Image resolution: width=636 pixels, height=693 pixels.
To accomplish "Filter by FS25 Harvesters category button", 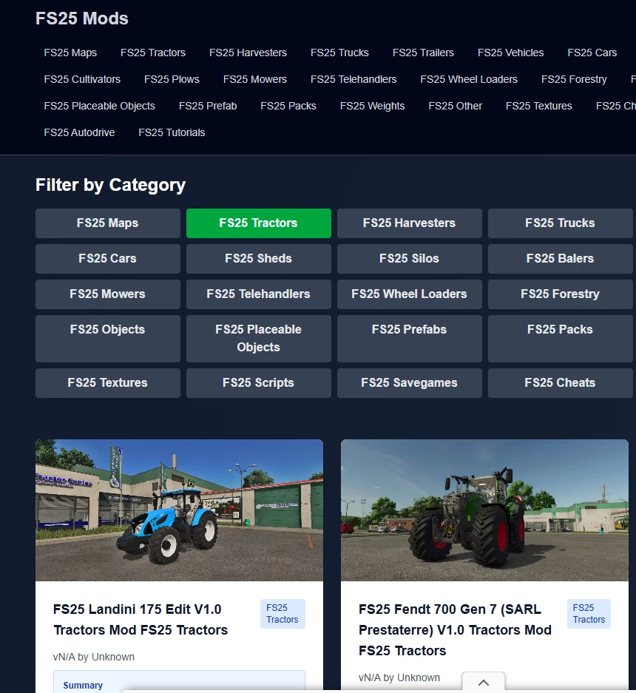I will (409, 223).
